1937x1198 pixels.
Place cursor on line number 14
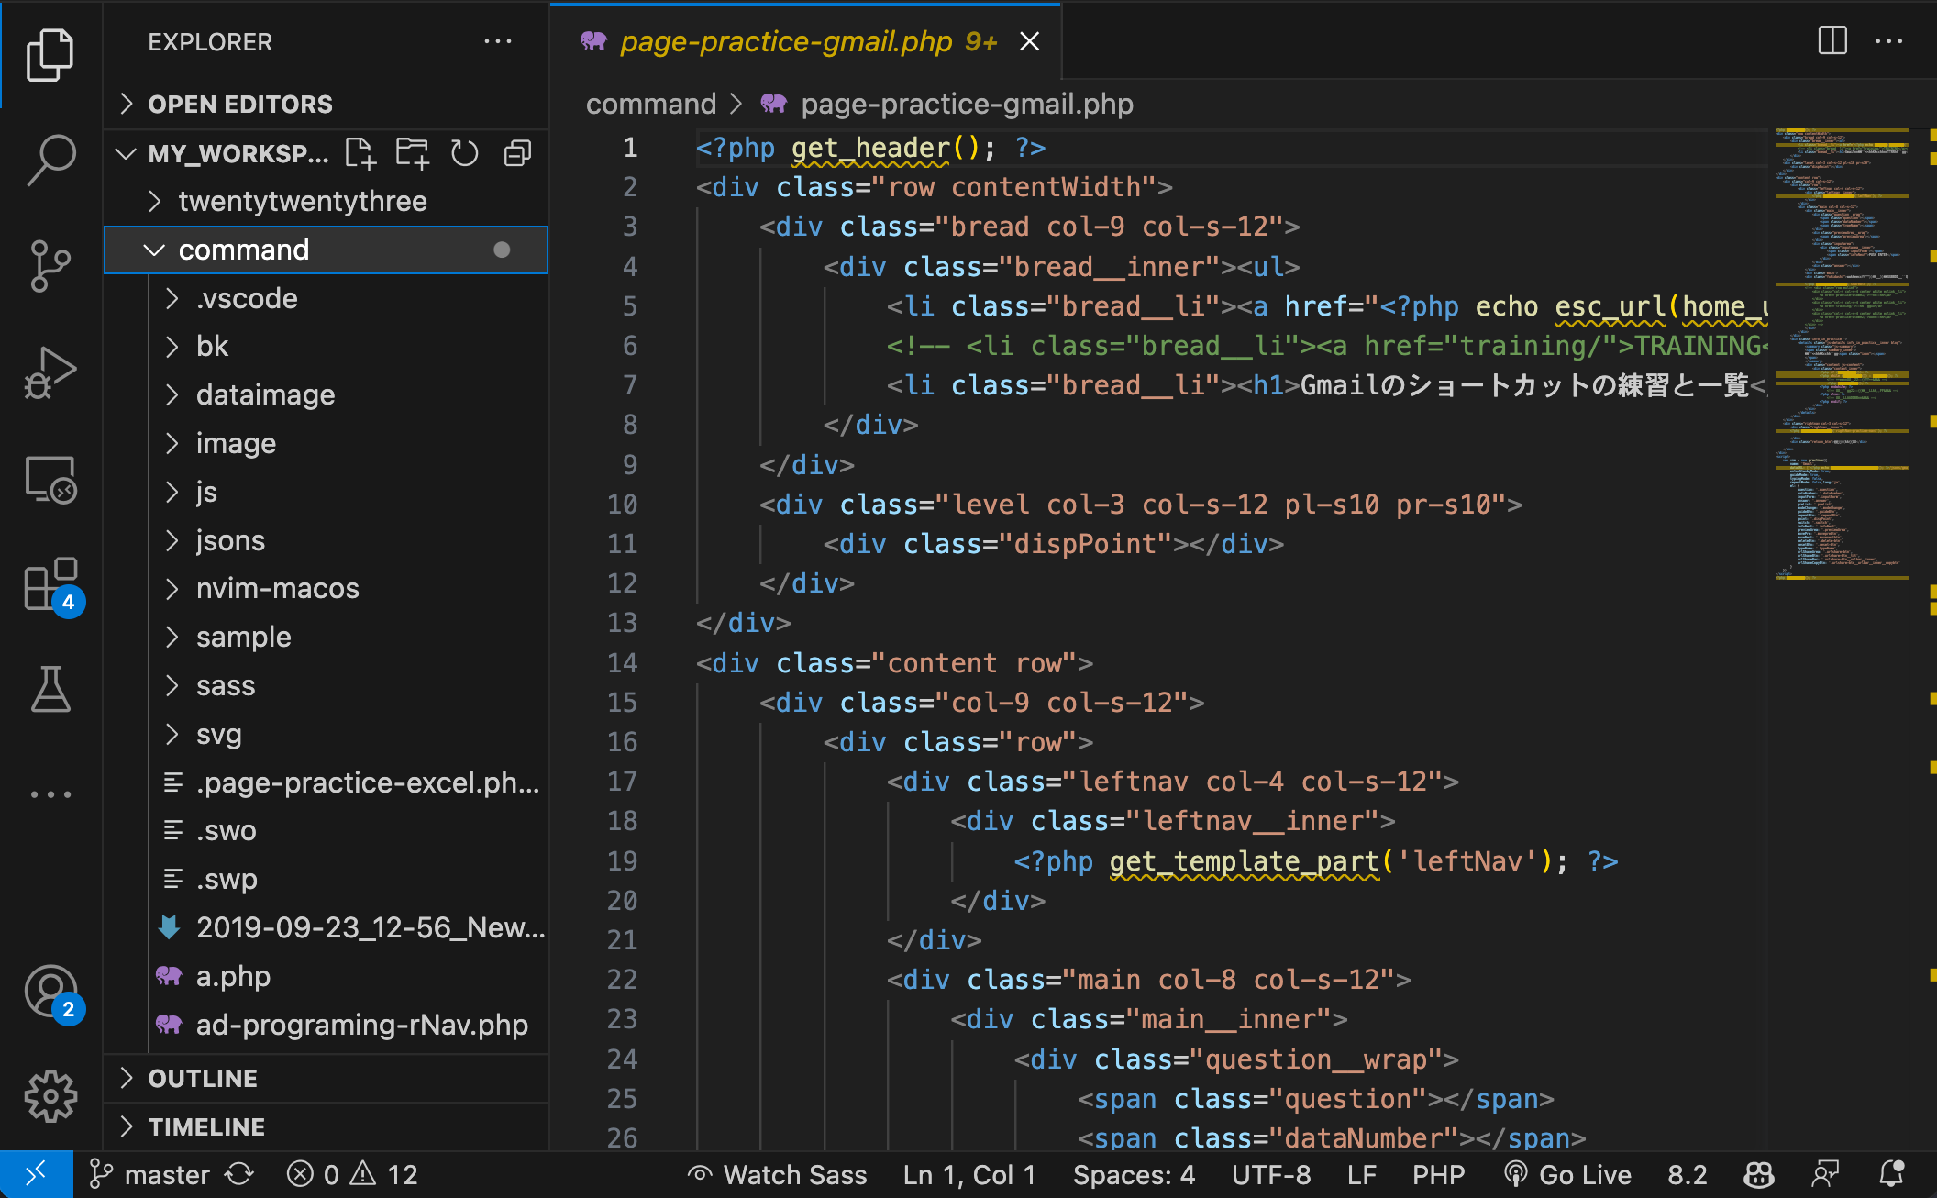[623, 662]
